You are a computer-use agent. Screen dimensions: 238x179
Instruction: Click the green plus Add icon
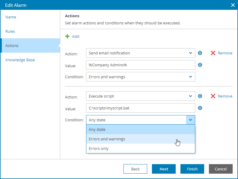point(67,36)
